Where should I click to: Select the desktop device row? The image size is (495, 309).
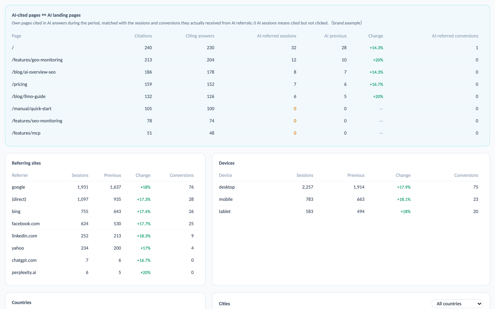tap(351, 187)
